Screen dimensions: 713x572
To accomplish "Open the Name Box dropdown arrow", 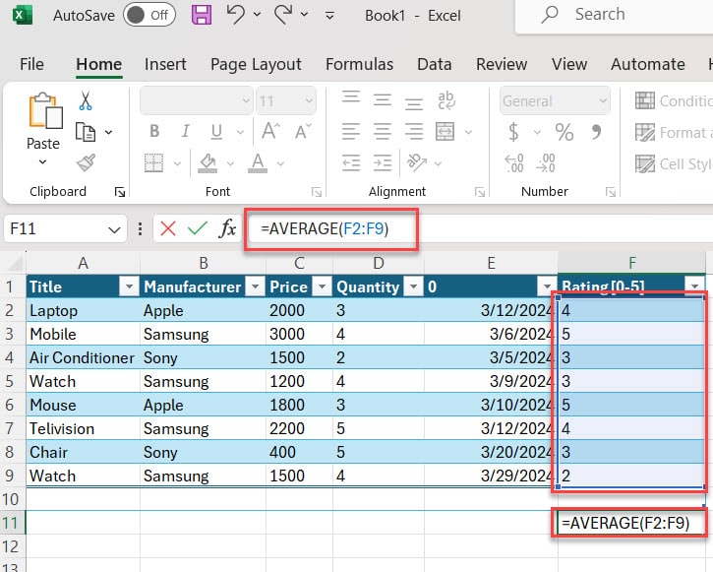I will [x=115, y=229].
